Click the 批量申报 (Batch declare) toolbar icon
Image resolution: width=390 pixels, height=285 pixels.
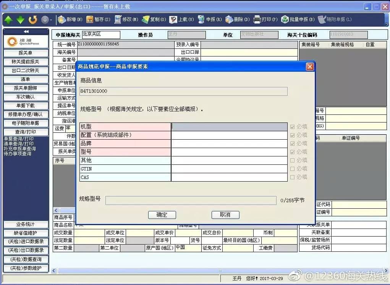click(285, 19)
